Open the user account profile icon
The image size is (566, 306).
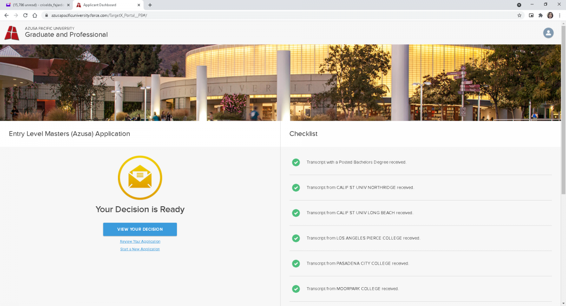pyautogui.click(x=548, y=33)
